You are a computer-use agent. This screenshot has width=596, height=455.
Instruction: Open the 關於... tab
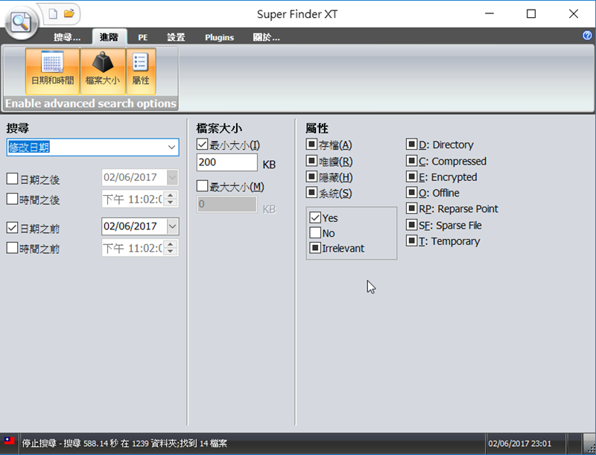click(x=267, y=37)
